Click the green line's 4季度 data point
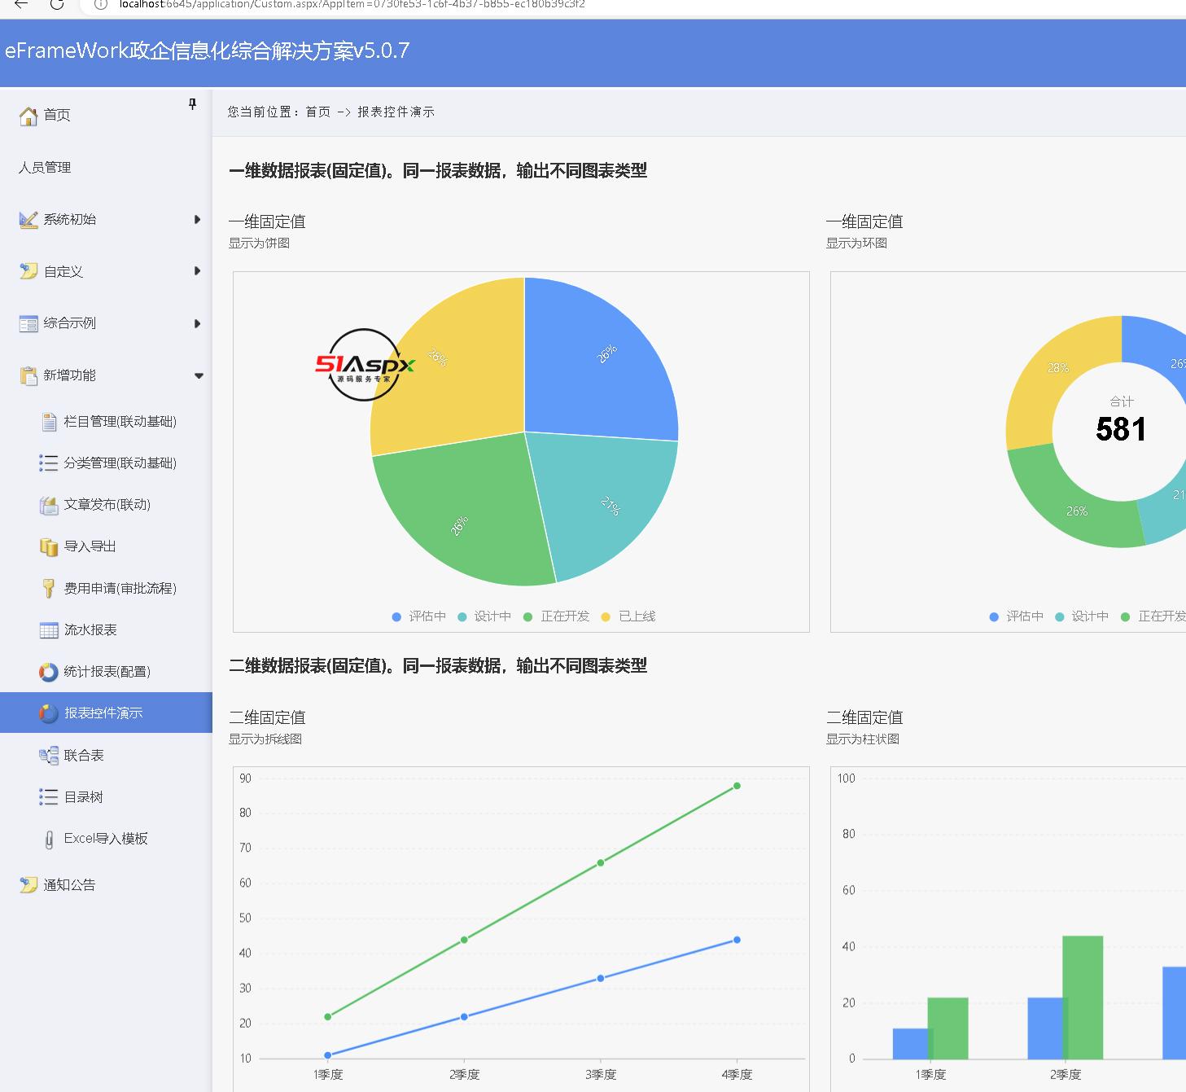 point(737,786)
